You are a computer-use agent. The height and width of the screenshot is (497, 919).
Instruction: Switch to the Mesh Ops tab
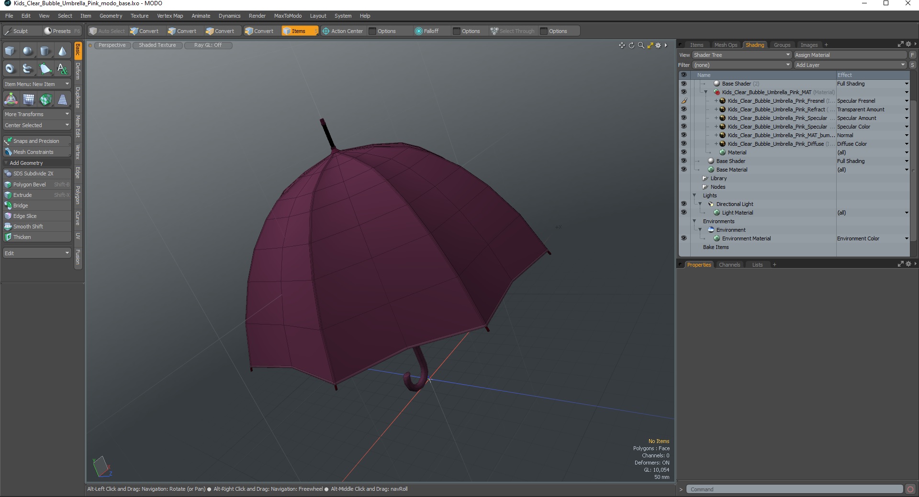pyautogui.click(x=726, y=45)
